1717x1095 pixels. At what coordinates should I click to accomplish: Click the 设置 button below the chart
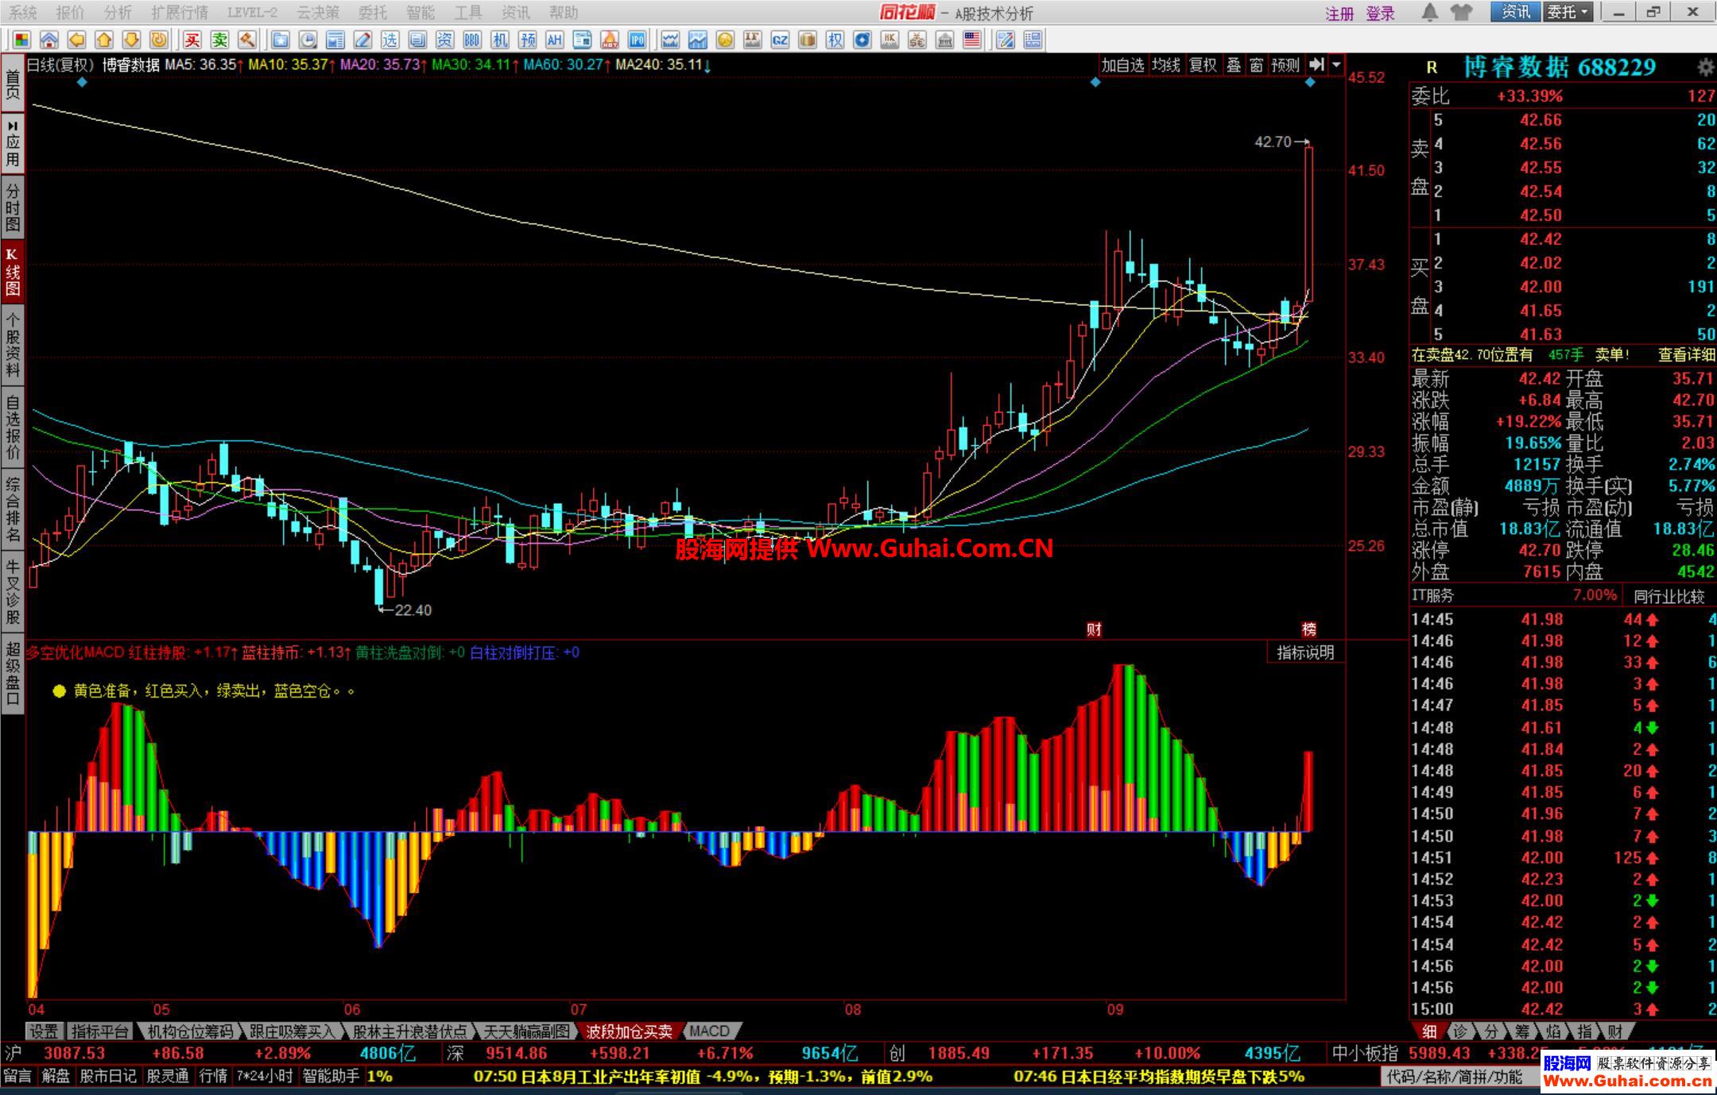tap(45, 1031)
